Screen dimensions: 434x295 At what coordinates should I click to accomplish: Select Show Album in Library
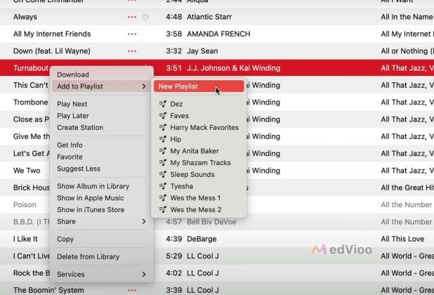[x=101, y=186]
